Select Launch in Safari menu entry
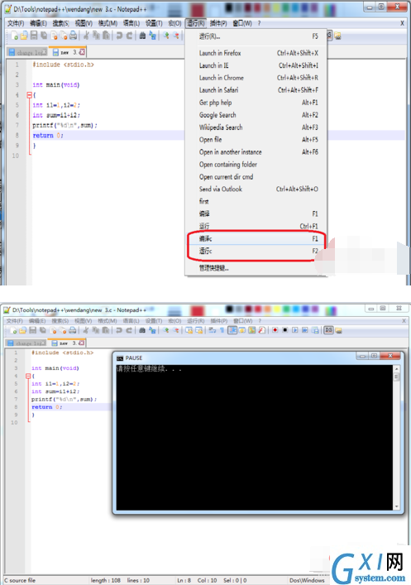This screenshot has height=585, width=411. click(x=256, y=90)
